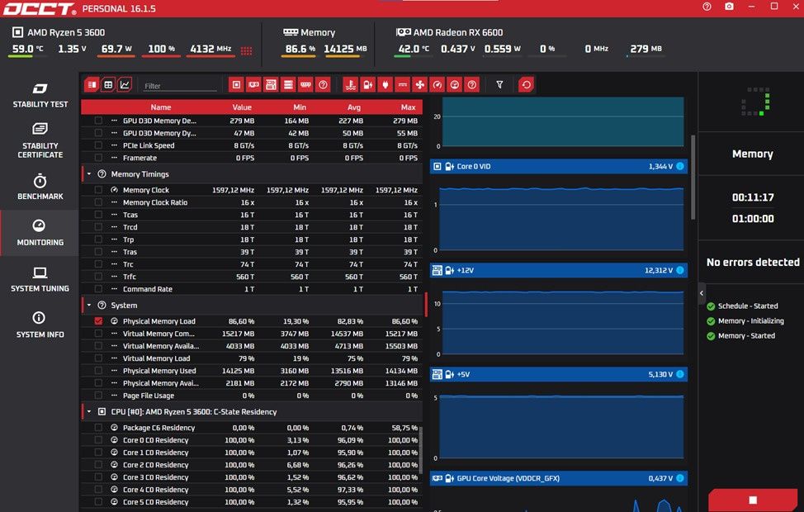Click the blue dot on +5V graph header
The image size is (804, 512).
[x=680, y=375]
